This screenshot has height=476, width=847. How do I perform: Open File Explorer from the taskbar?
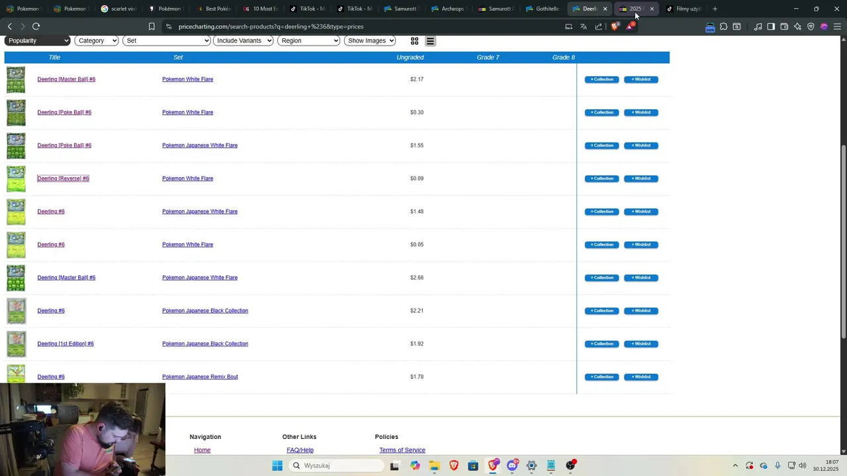pos(434,465)
